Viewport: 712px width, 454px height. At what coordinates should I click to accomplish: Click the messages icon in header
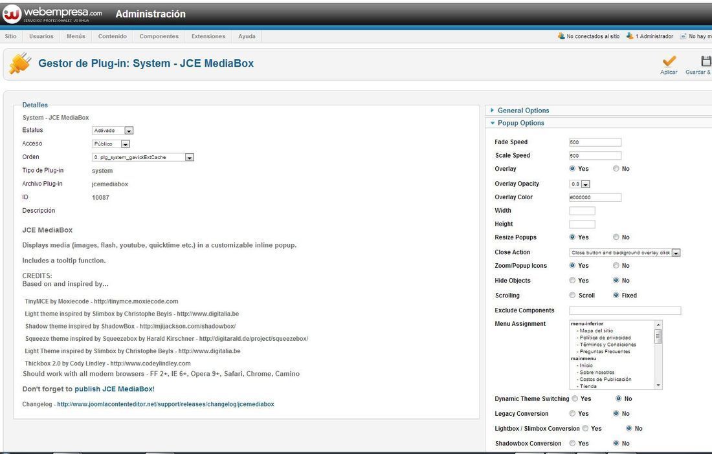point(683,36)
